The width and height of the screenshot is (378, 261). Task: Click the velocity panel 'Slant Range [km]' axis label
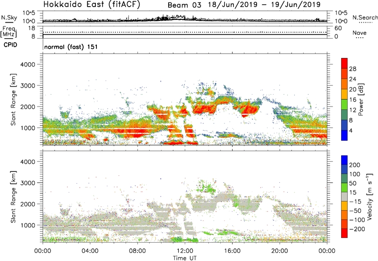(13, 197)
